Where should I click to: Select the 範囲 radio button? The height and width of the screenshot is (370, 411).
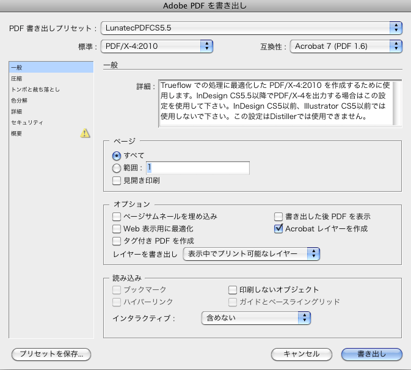pyautogui.click(x=117, y=168)
